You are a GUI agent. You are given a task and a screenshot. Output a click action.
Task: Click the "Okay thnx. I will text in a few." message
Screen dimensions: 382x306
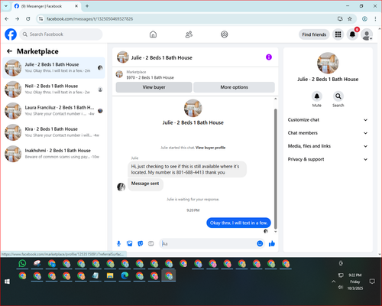point(238,223)
